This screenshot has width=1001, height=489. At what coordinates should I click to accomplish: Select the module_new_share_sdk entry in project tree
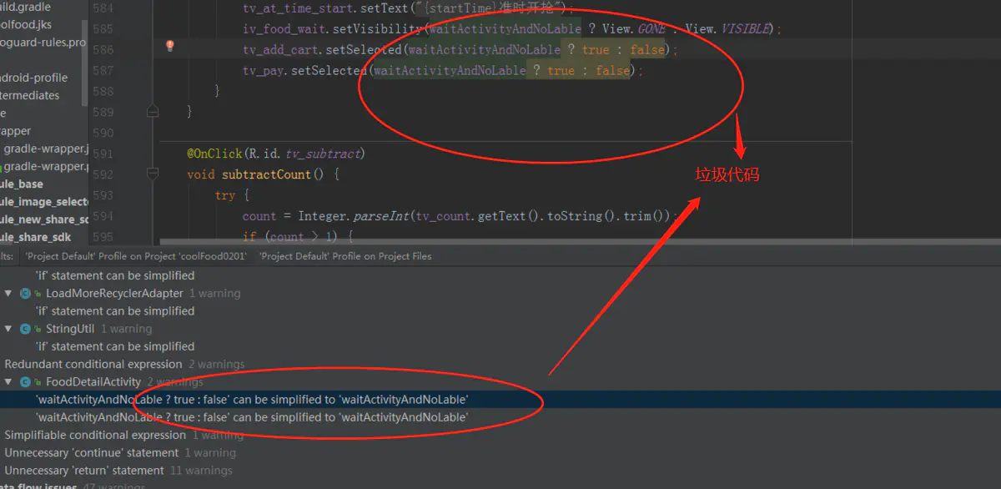[x=43, y=219]
